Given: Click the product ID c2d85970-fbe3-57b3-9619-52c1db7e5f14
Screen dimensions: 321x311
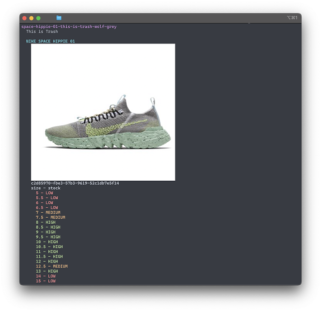Looking at the screenshot, I should 75,183.
